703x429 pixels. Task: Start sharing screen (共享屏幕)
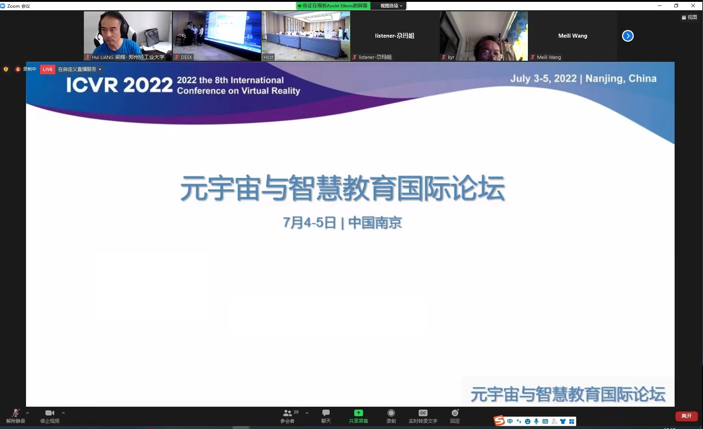[x=358, y=416]
